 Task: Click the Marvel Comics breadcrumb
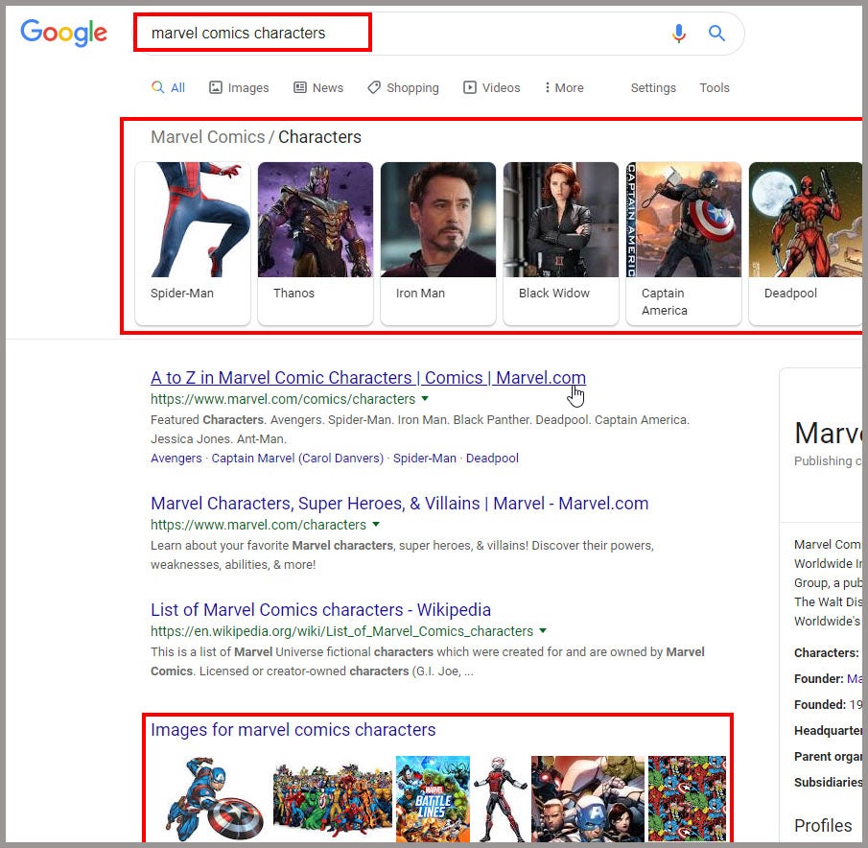207,137
